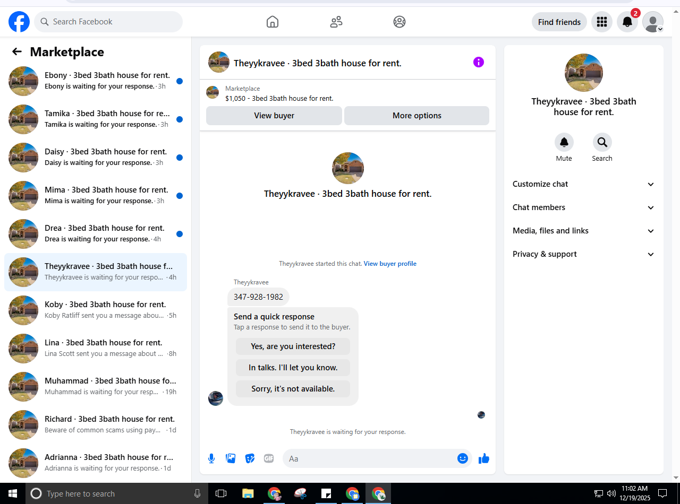
Task: Open the Adrianna conversation
Action: pos(96,463)
